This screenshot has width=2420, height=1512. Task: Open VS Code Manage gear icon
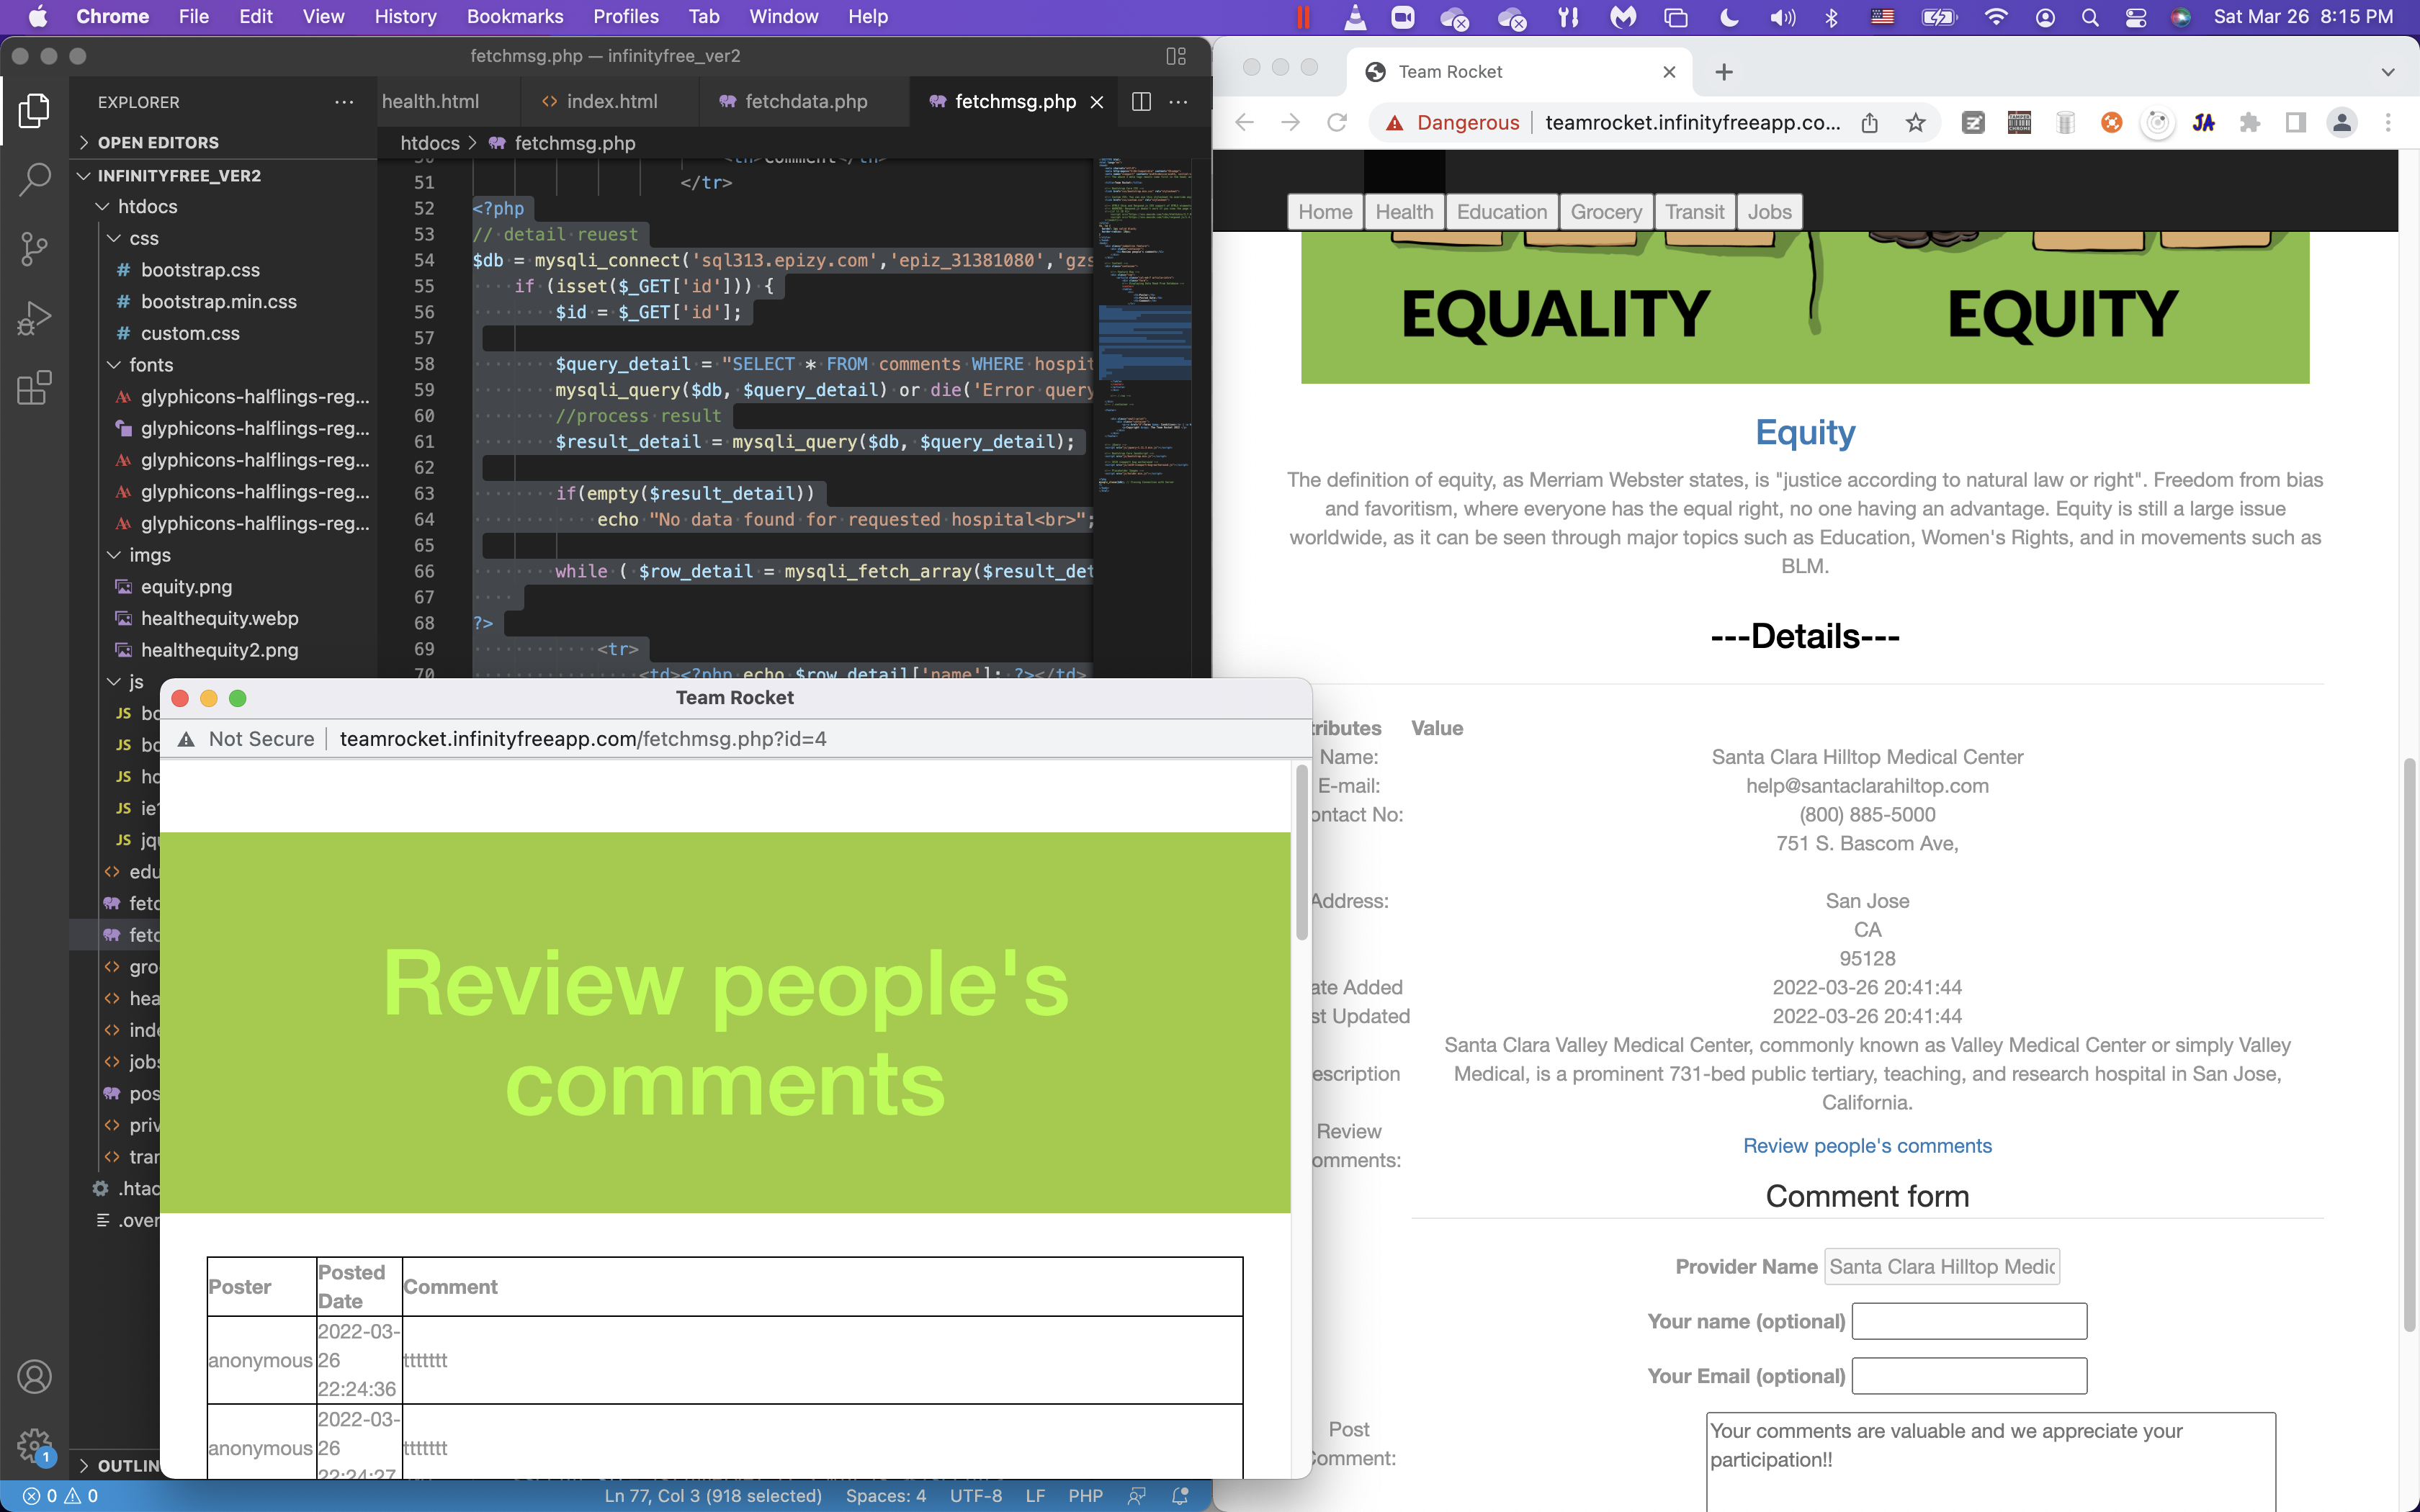[34, 1444]
